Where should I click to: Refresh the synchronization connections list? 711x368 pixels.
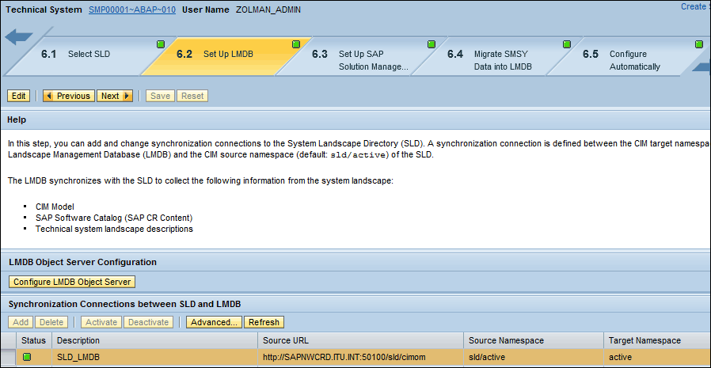pyautogui.click(x=264, y=322)
